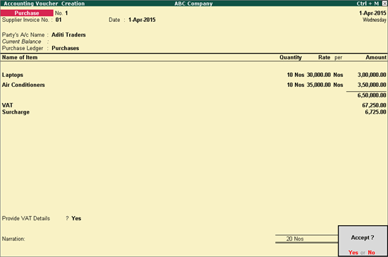388x257 pixels.
Task: Edit the voucher date at top right
Action: click(x=372, y=13)
